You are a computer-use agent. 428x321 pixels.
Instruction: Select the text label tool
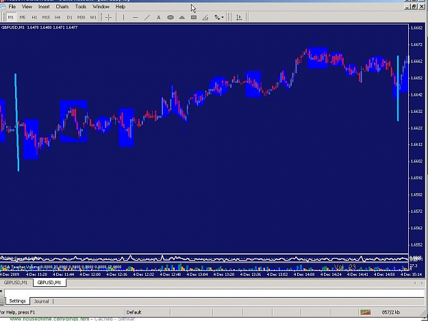[159, 18]
